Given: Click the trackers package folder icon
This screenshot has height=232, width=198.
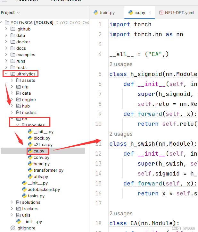Looking at the screenshot, I should point(19,209).
